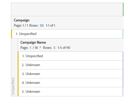The height and width of the screenshot is (99, 135).
Task: Select row 5. Unknown
Action: [x=71, y=92]
